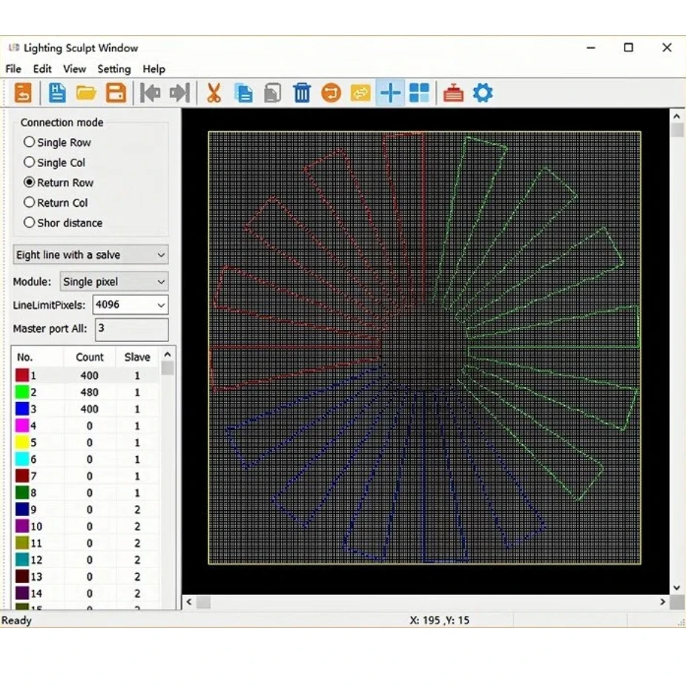Viewport: 686px width, 686px height.
Task: Select Single Row connection mode
Action: click(57, 142)
